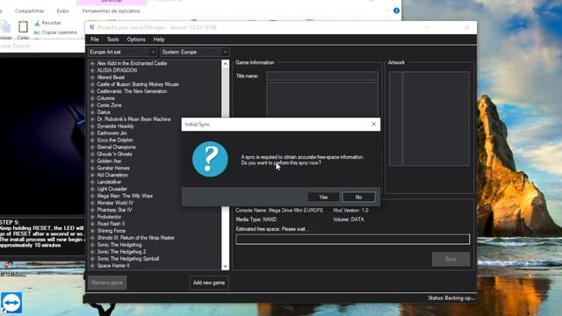This screenshot has width=562, height=316.
Task: Select Ecco the Dolphin
Action: tap(115, 140)
